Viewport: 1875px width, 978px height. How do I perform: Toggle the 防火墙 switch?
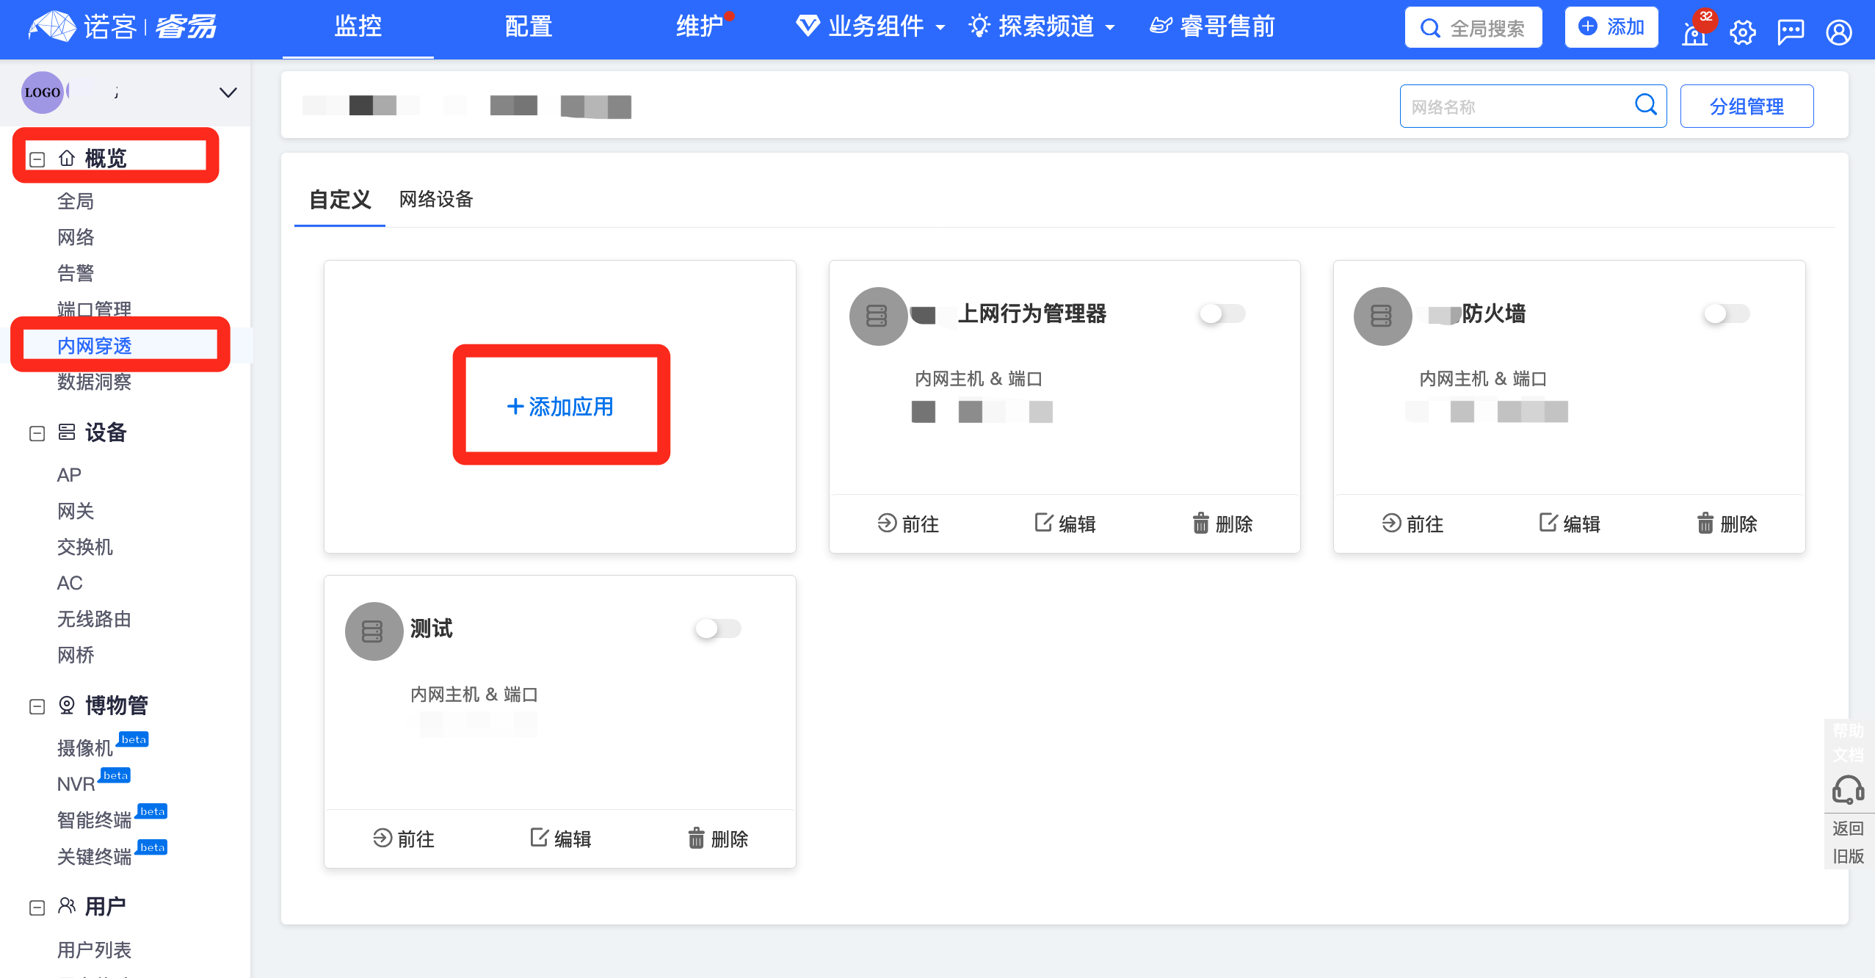pyautogui.click(x=1727, y=314)
